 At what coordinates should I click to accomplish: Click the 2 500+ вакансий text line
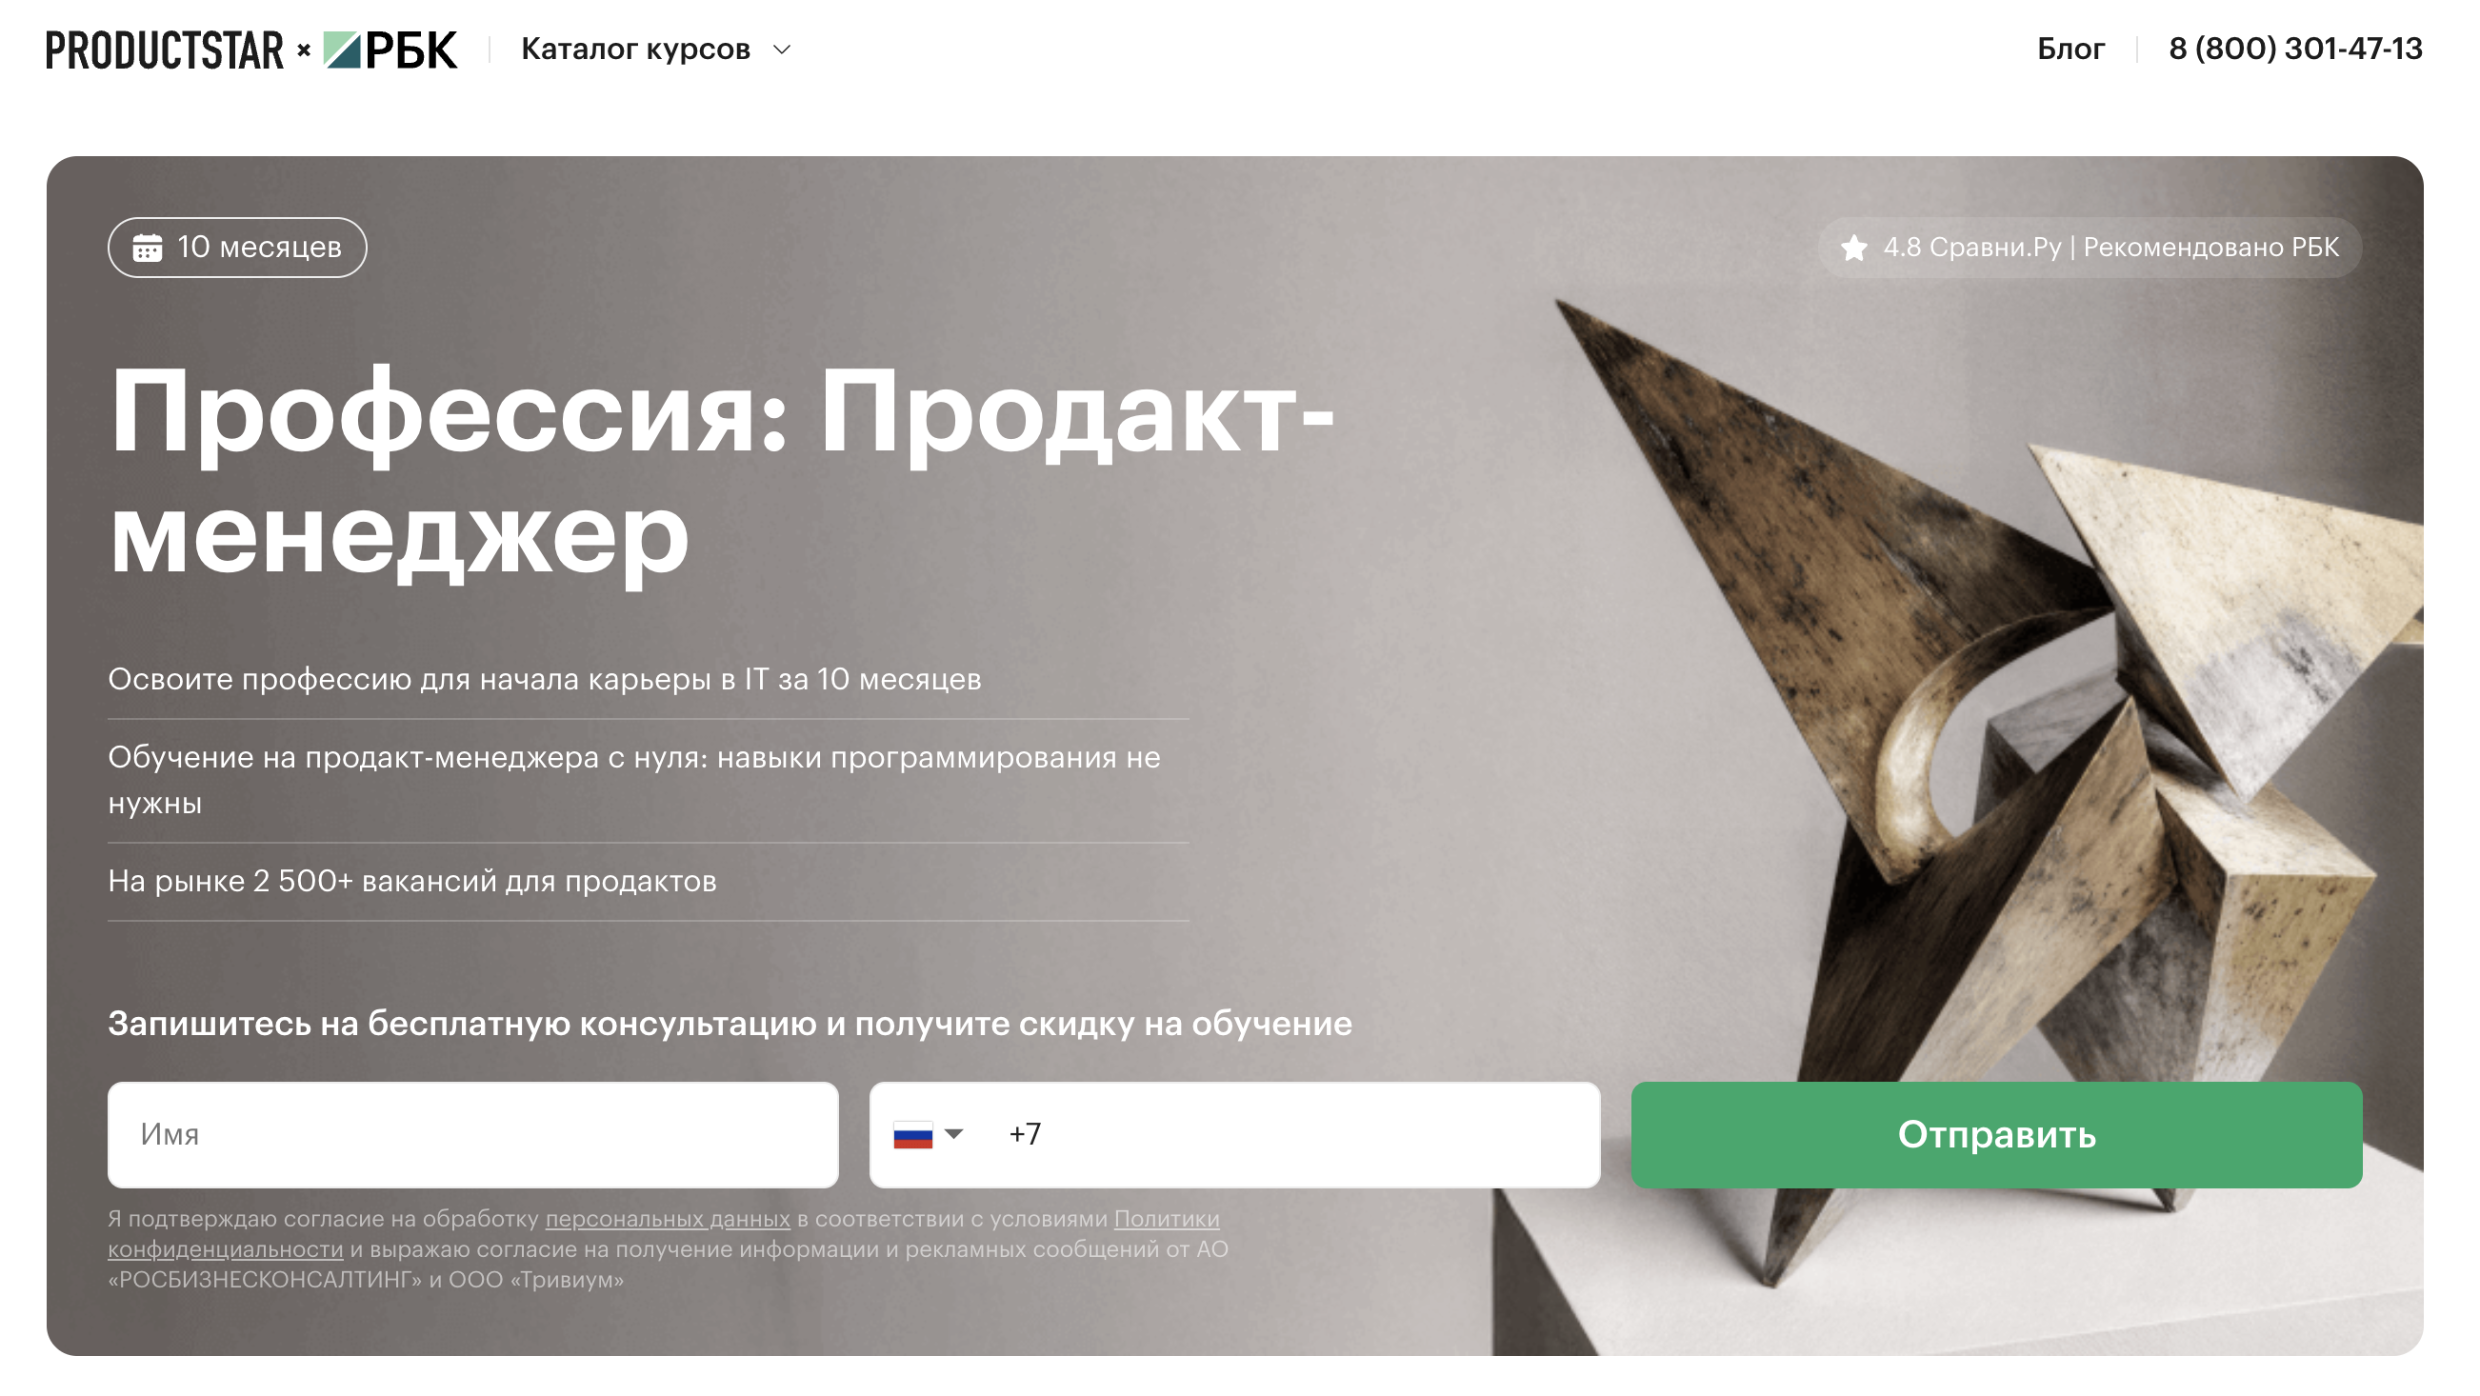click(412, 881)
